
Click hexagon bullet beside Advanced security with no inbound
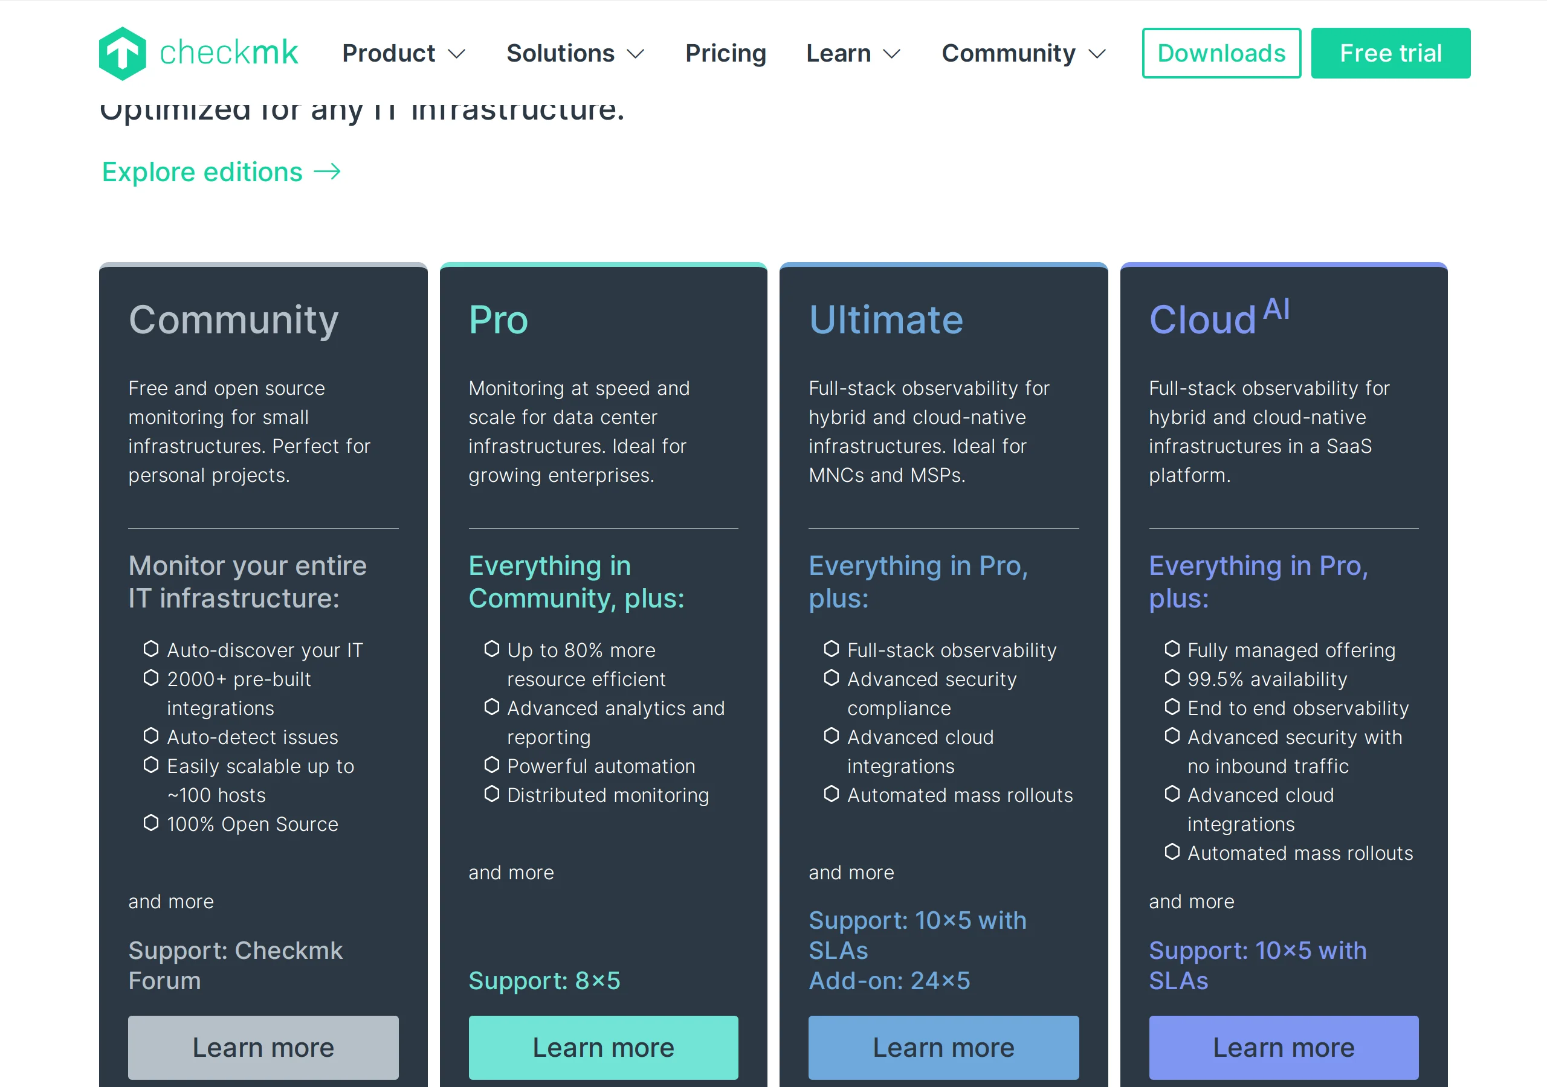tap(1172, 736)
